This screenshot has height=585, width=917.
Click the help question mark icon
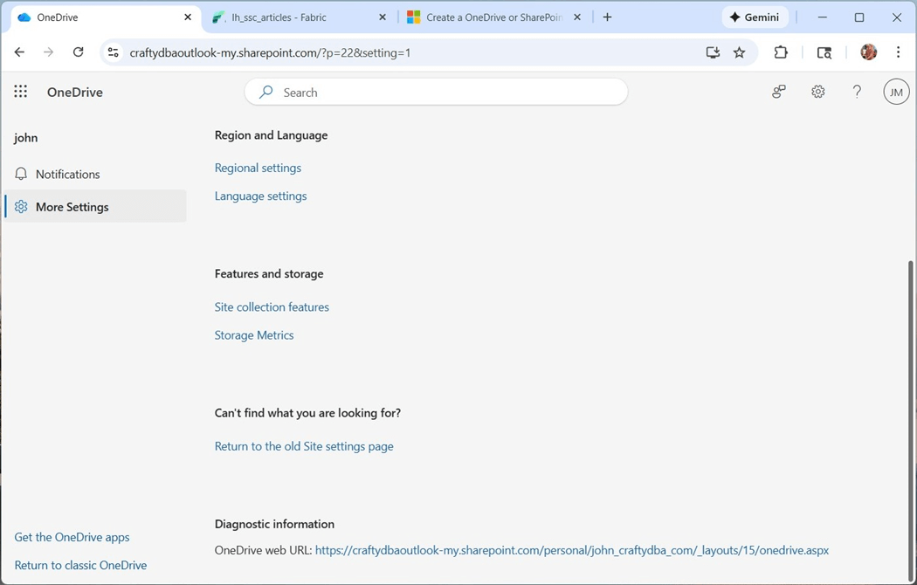[857, 92]
